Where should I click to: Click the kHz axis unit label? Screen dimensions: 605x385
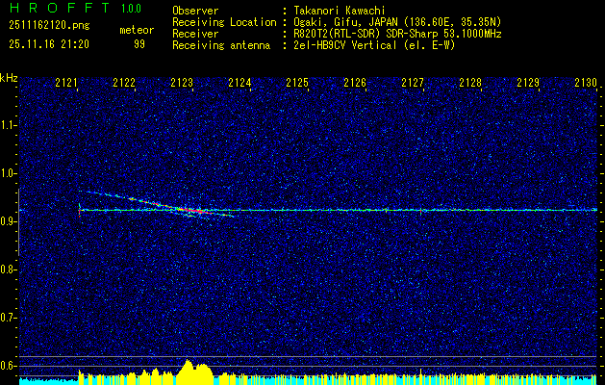point(9,78)
